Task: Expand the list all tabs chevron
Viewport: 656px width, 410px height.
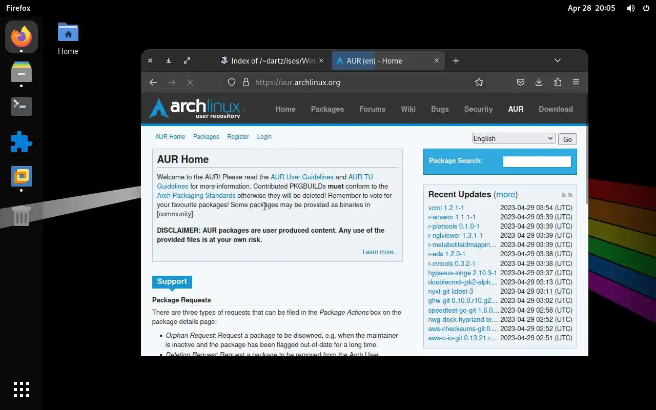Action: (558, 60)
